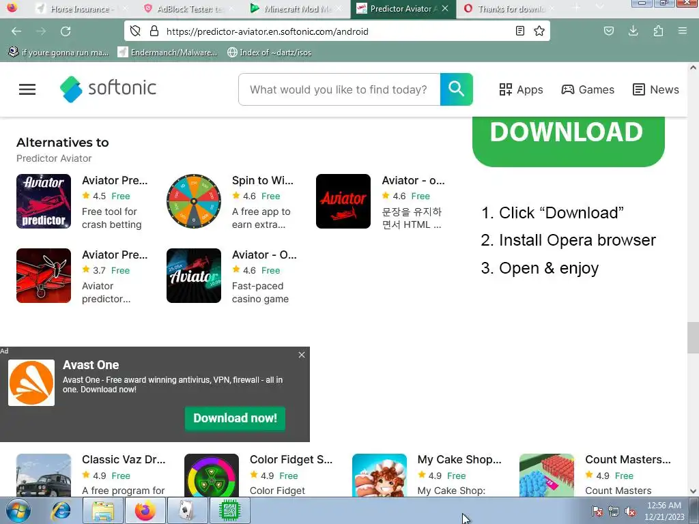Click the "Count Masters..." title
This screenshot has width=699, height=524.
click(628, 459)
